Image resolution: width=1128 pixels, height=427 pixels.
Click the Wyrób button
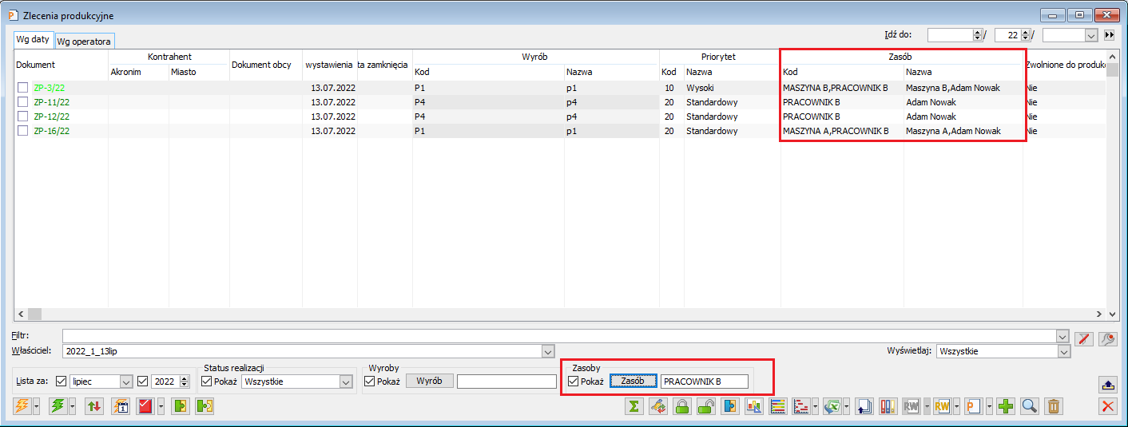click(x=429, y=381)
